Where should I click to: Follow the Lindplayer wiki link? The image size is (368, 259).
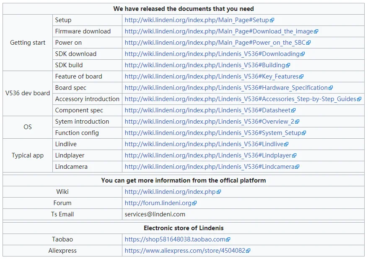coord(208,155)
